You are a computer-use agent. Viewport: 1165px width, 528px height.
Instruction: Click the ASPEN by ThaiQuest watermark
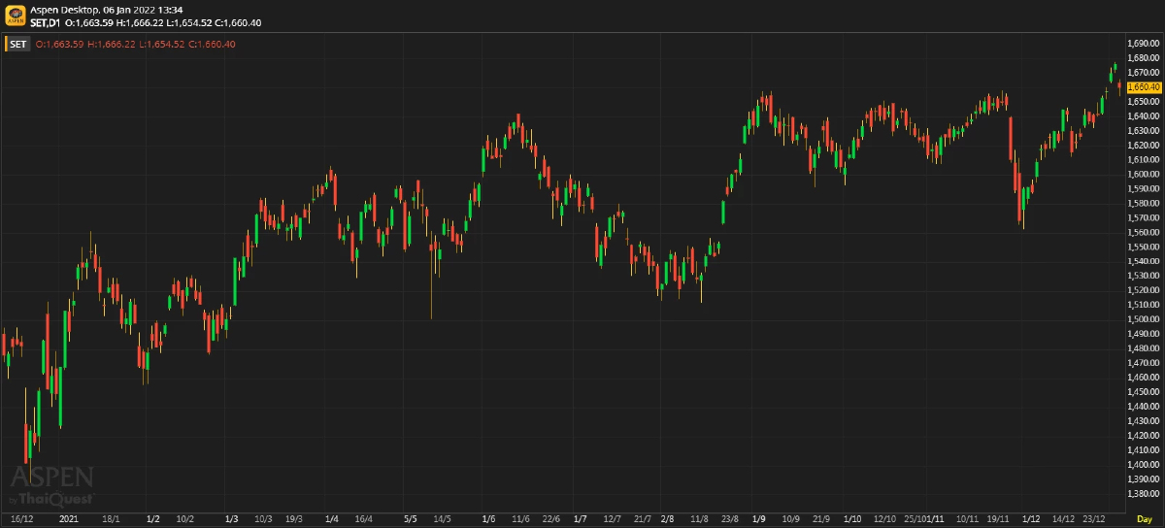51,485
